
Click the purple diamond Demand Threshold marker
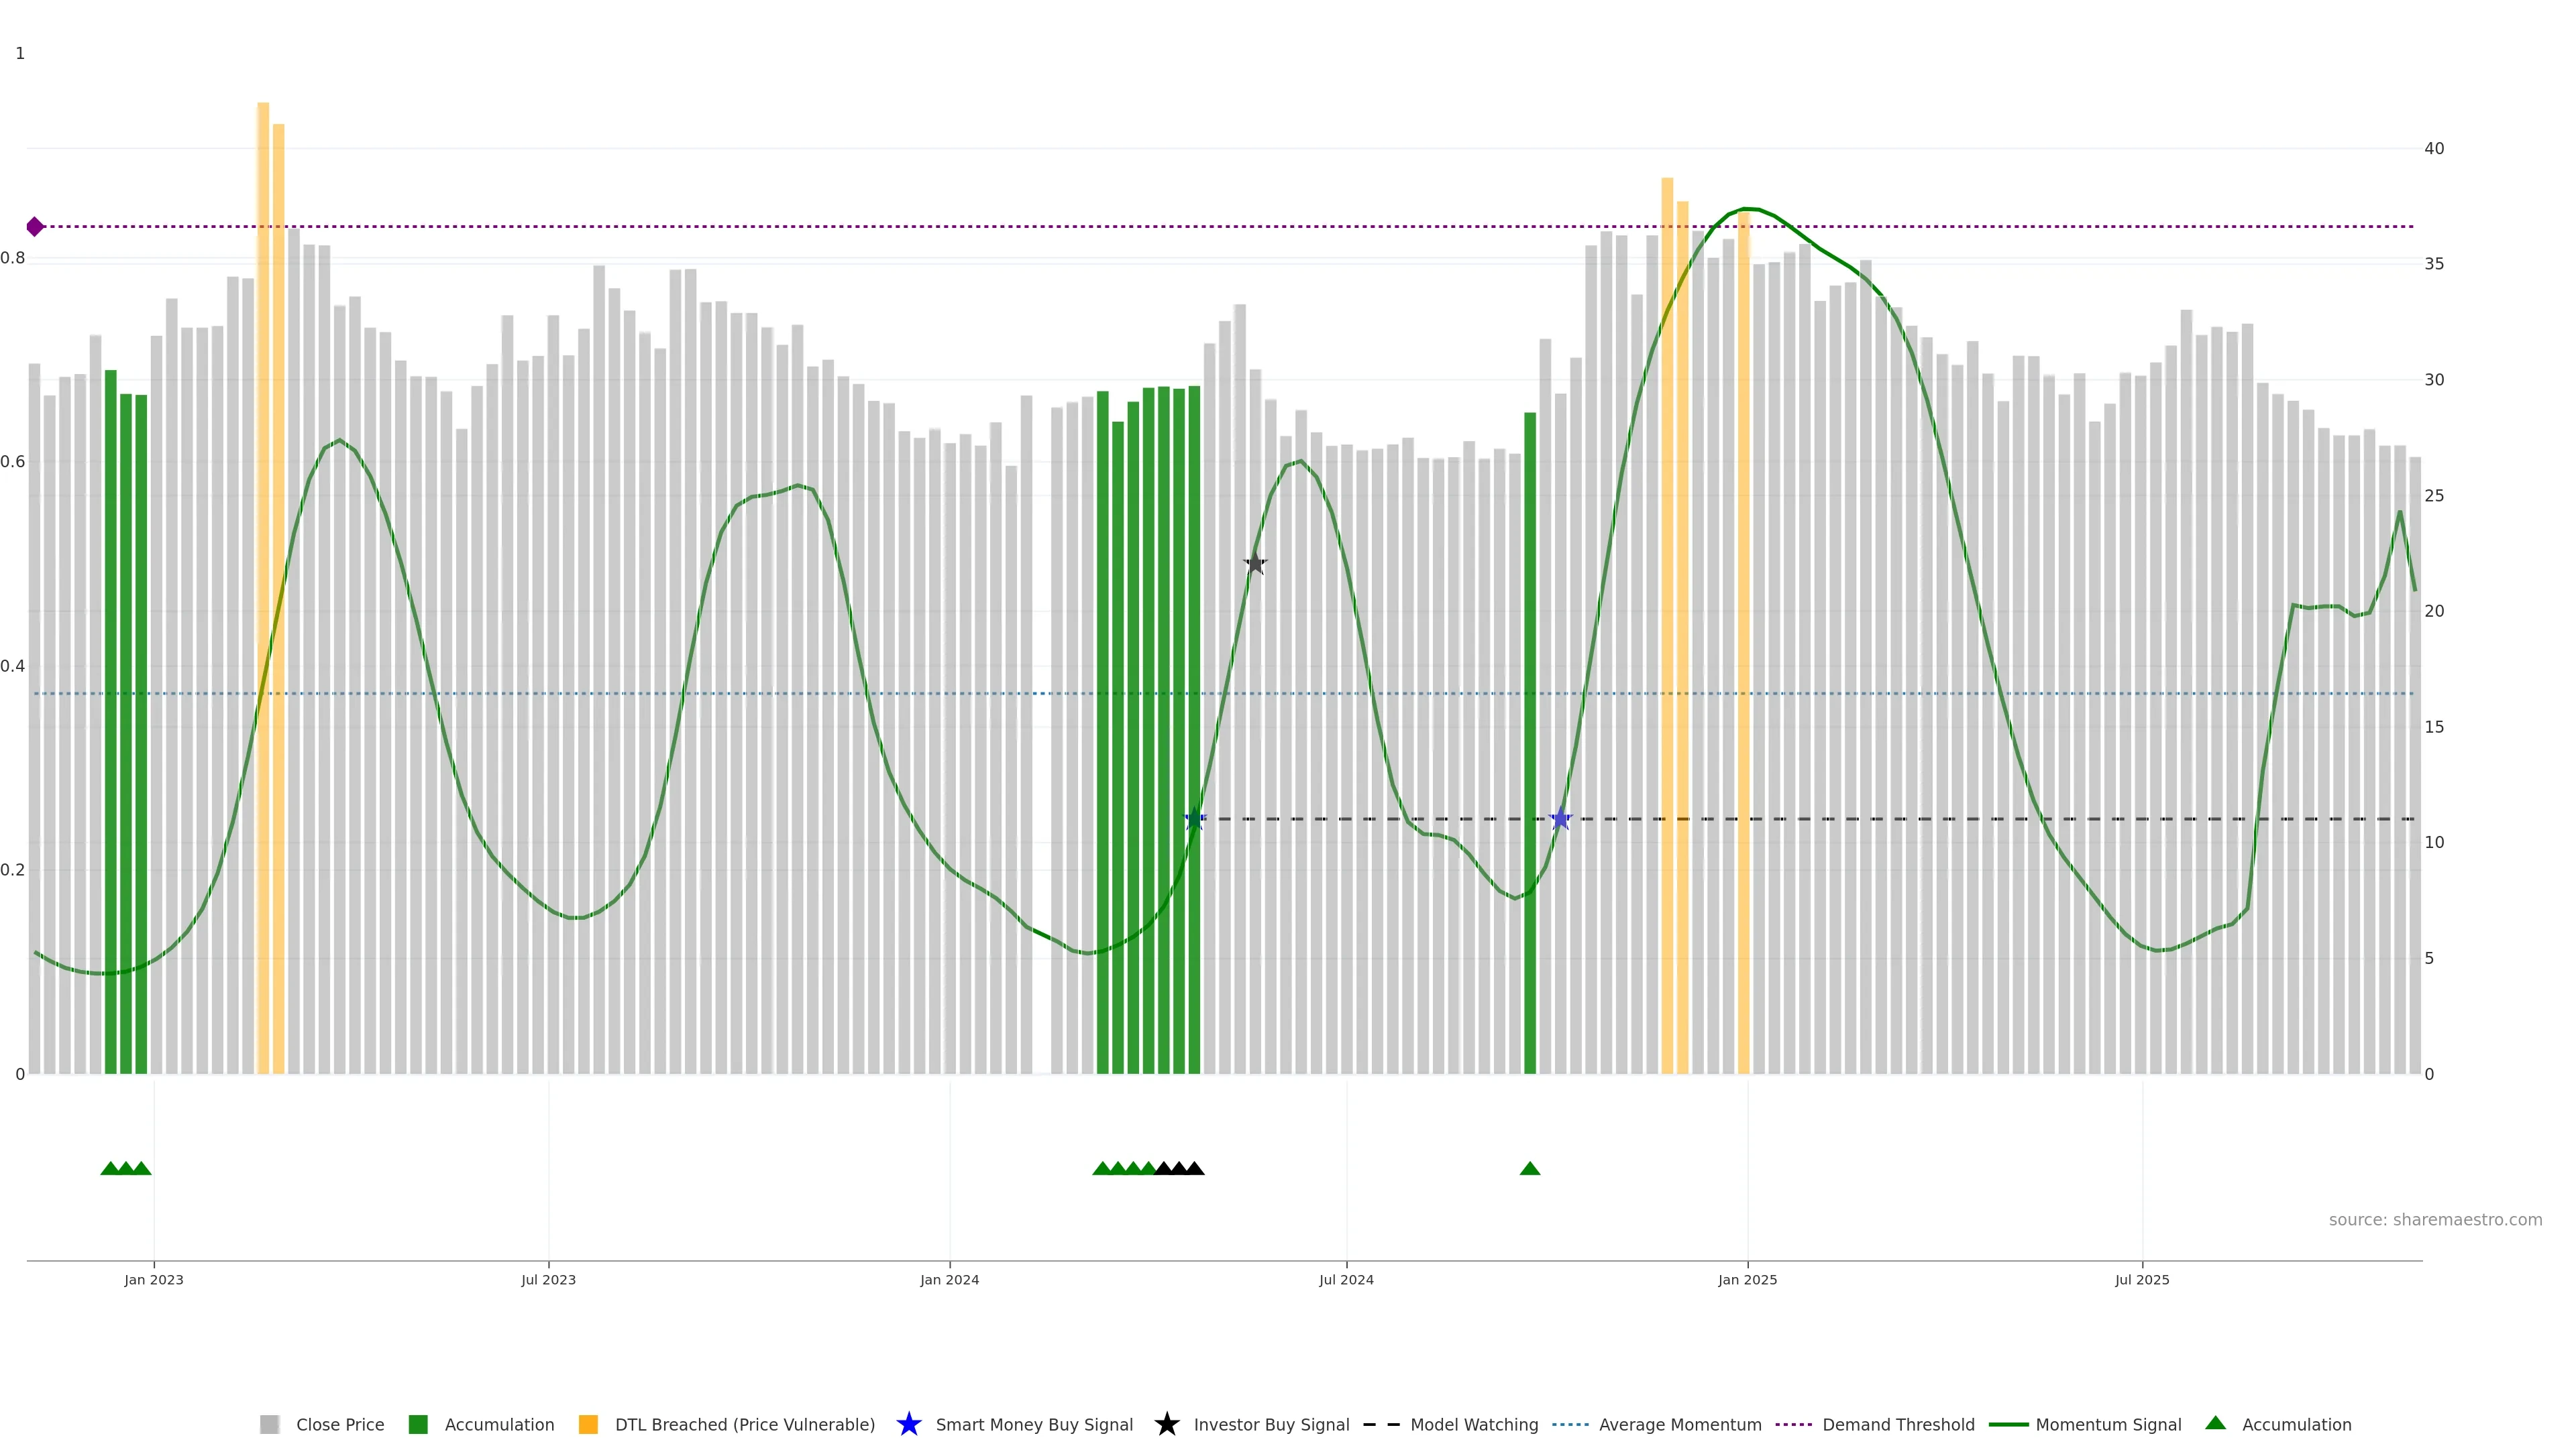pyautogui.click(x=35, y=227)
